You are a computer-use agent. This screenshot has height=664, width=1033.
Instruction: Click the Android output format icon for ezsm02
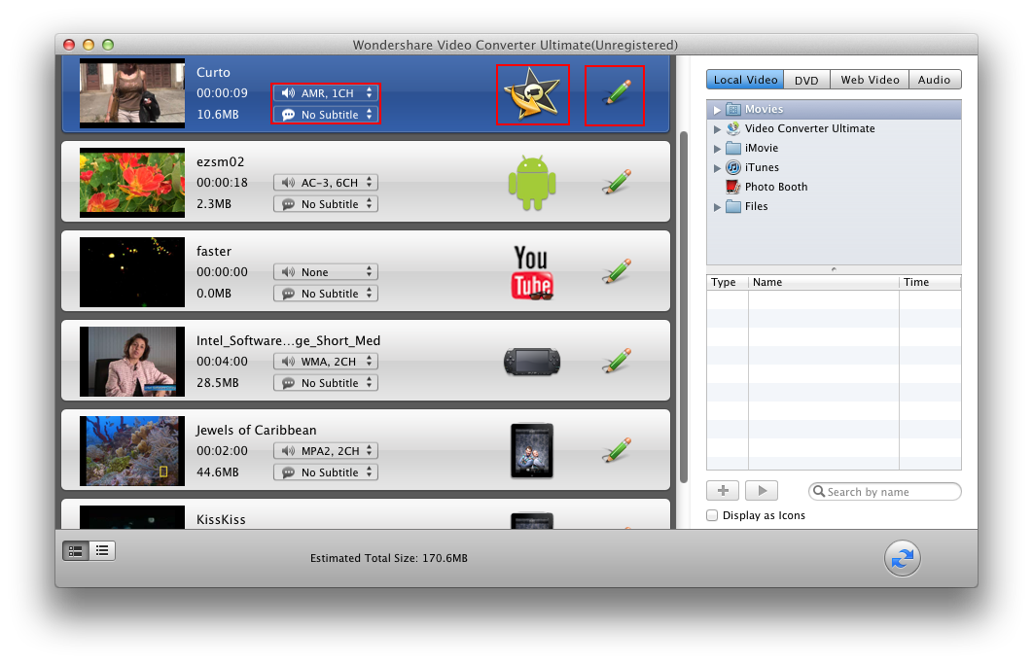pos(531,184)
